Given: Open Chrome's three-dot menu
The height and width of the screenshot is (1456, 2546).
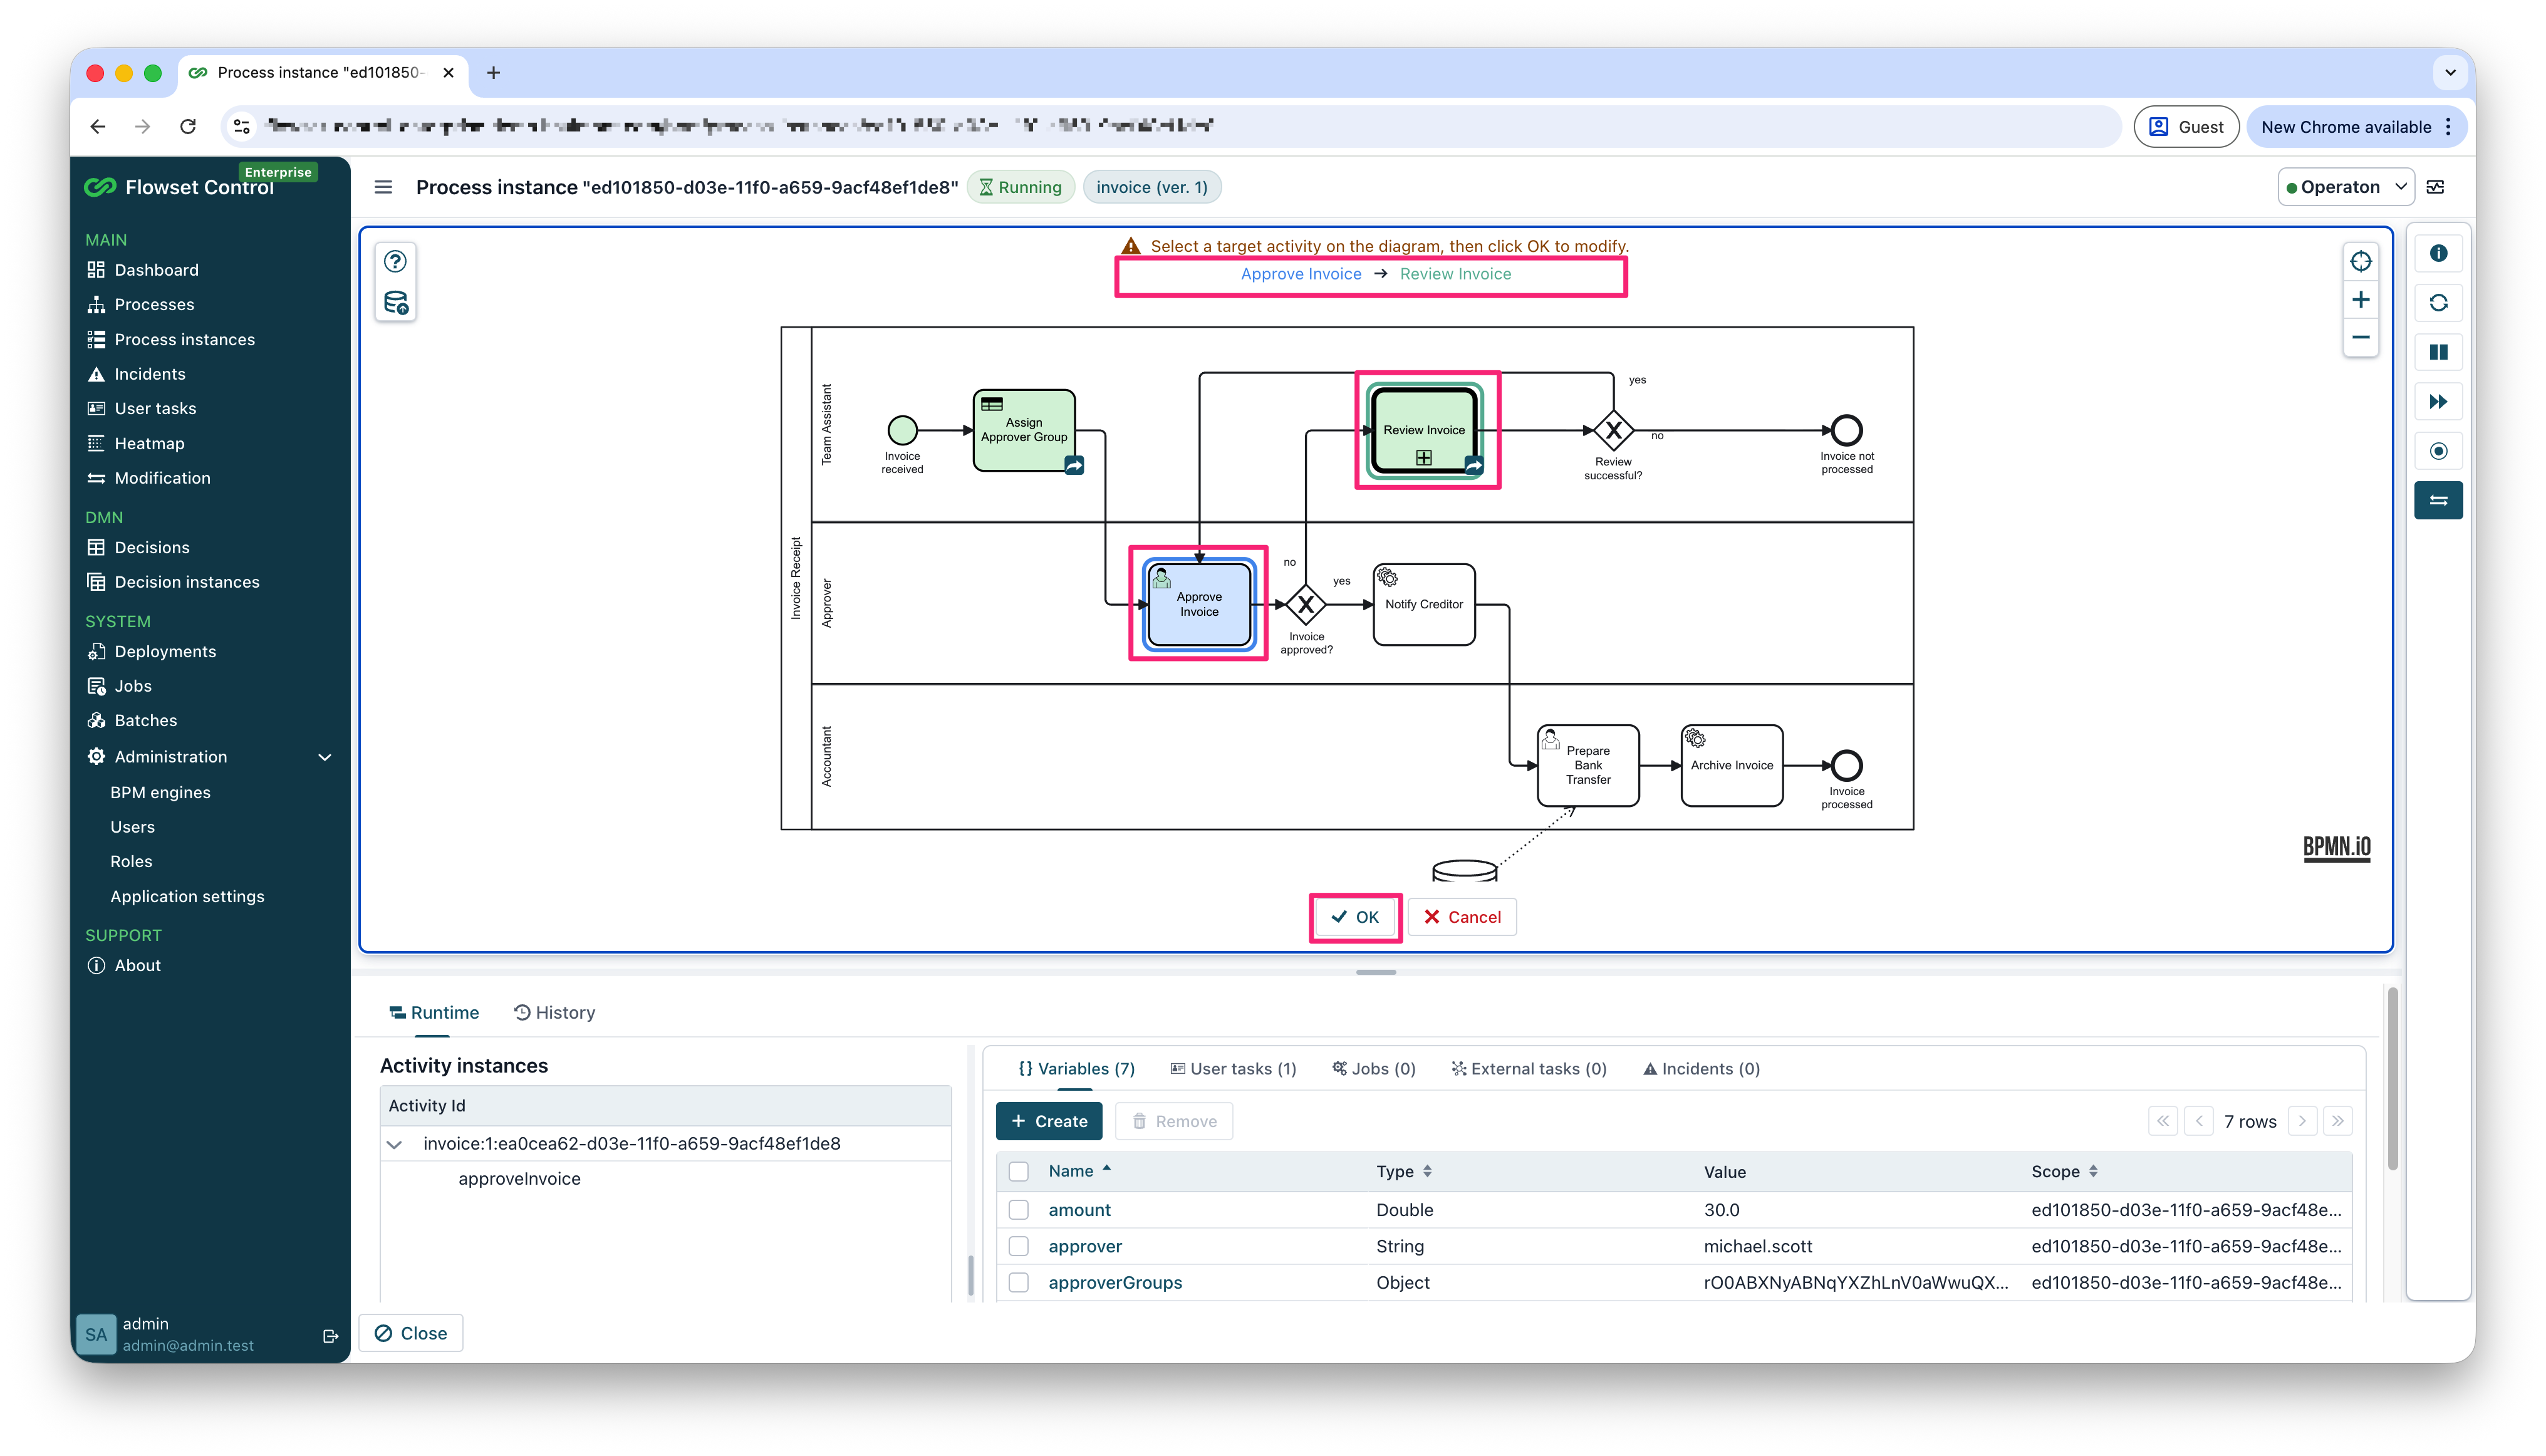Looking at the screenshot, I should pyautogui.click(x=2447, y=127).
